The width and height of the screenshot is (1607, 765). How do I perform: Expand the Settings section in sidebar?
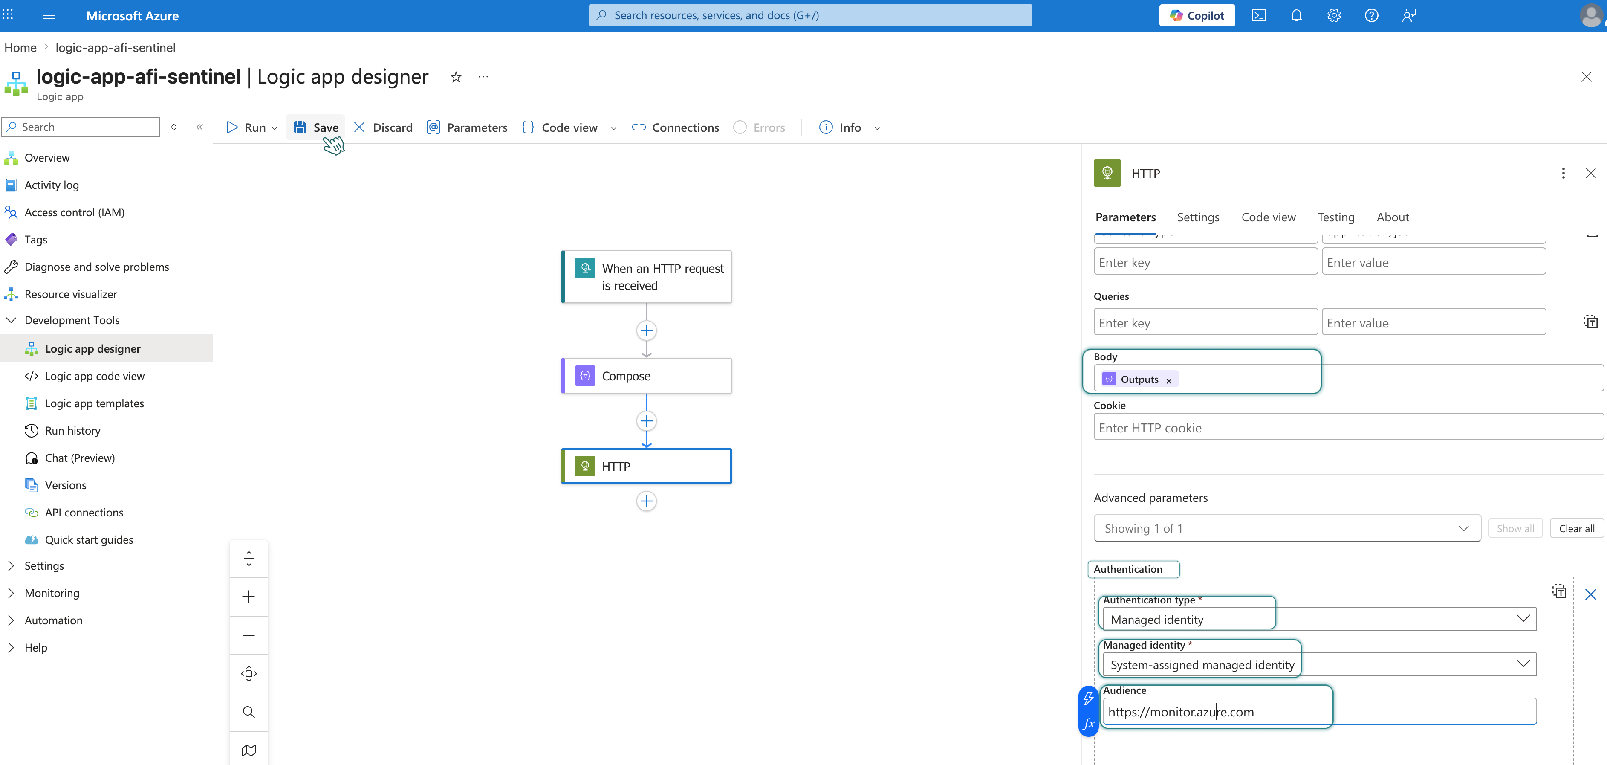click(11, 566)
